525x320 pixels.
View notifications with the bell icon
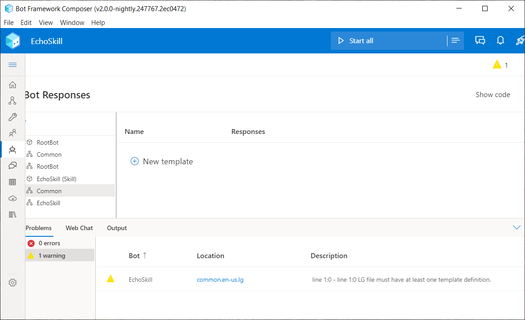click(501, 40)
